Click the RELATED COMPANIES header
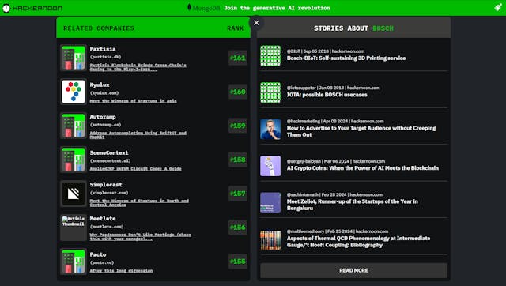Screen dimensions: 506x286 click(99, 28)
